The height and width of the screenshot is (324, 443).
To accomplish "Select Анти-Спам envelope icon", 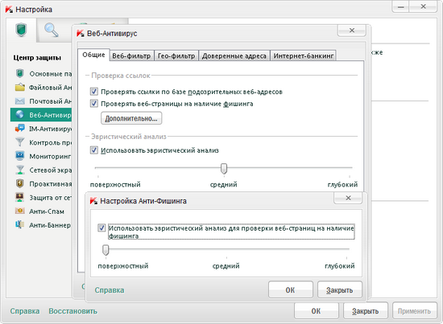I will tap(19, 211).
